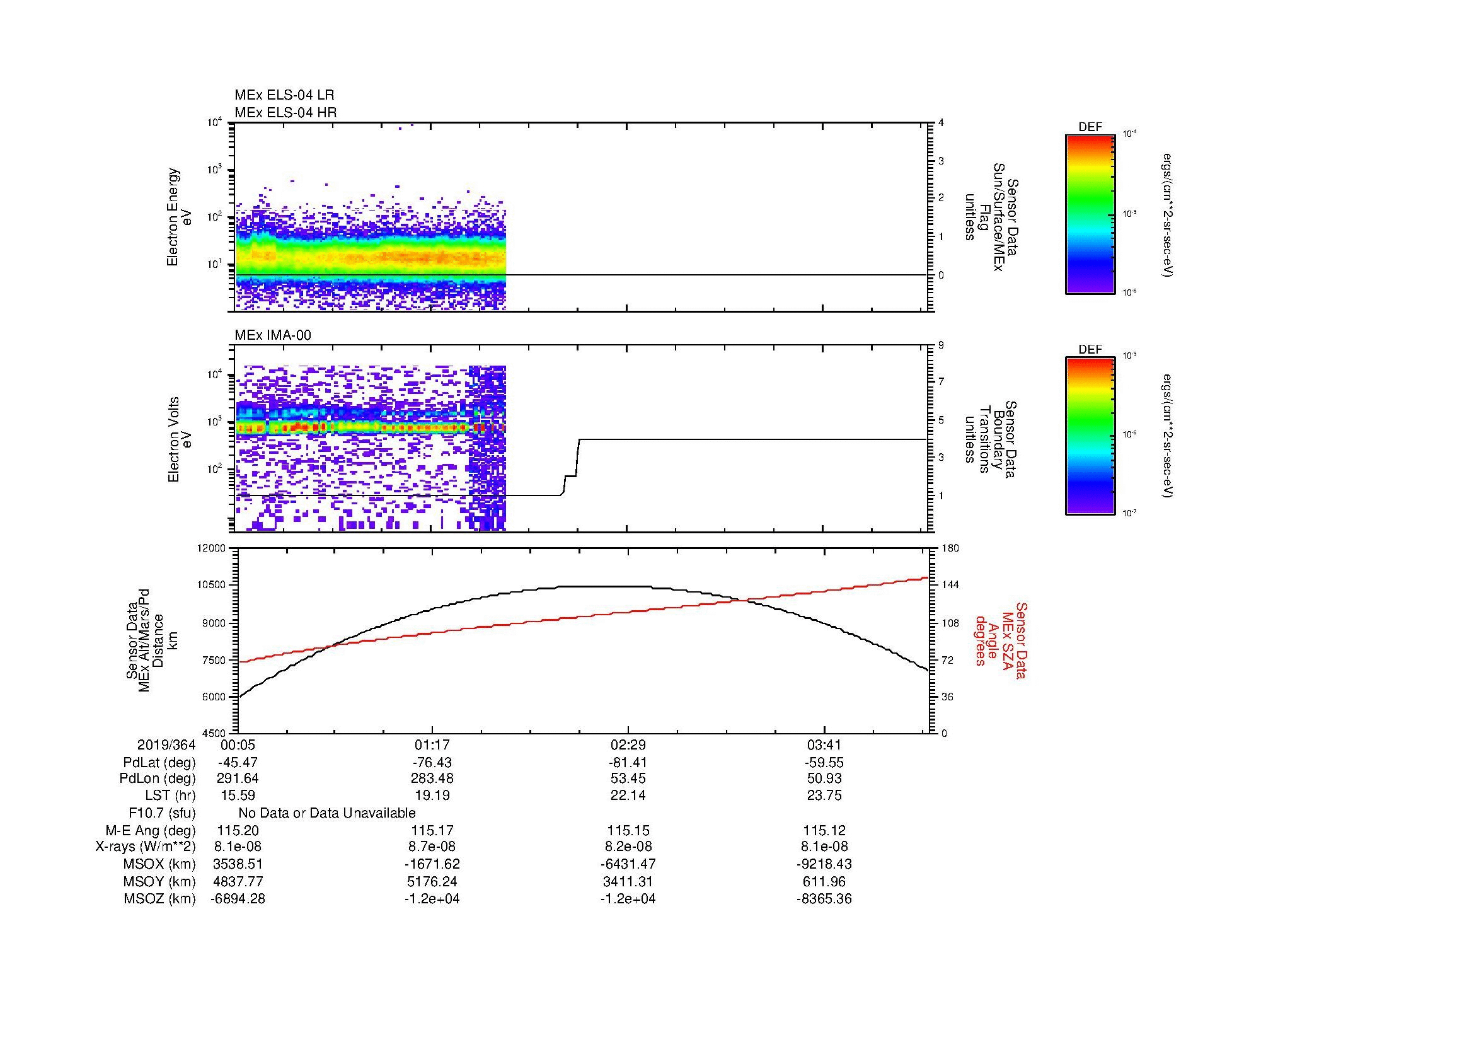
Task: Click the MSOX (km) row label
Action: coord(159,864)
